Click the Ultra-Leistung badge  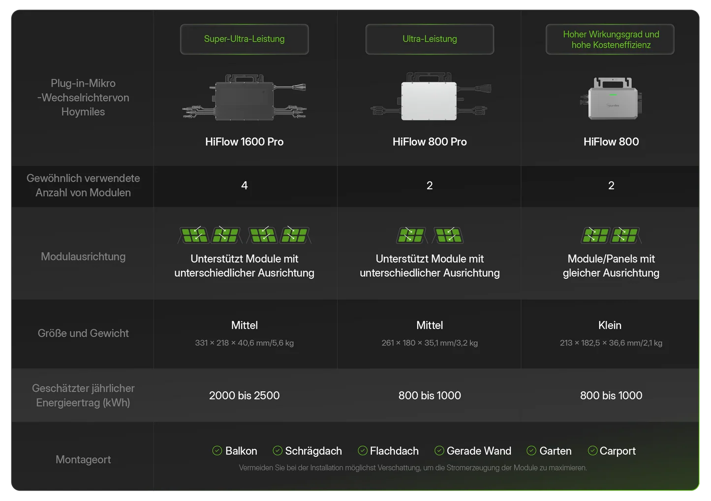coord(430,39)
